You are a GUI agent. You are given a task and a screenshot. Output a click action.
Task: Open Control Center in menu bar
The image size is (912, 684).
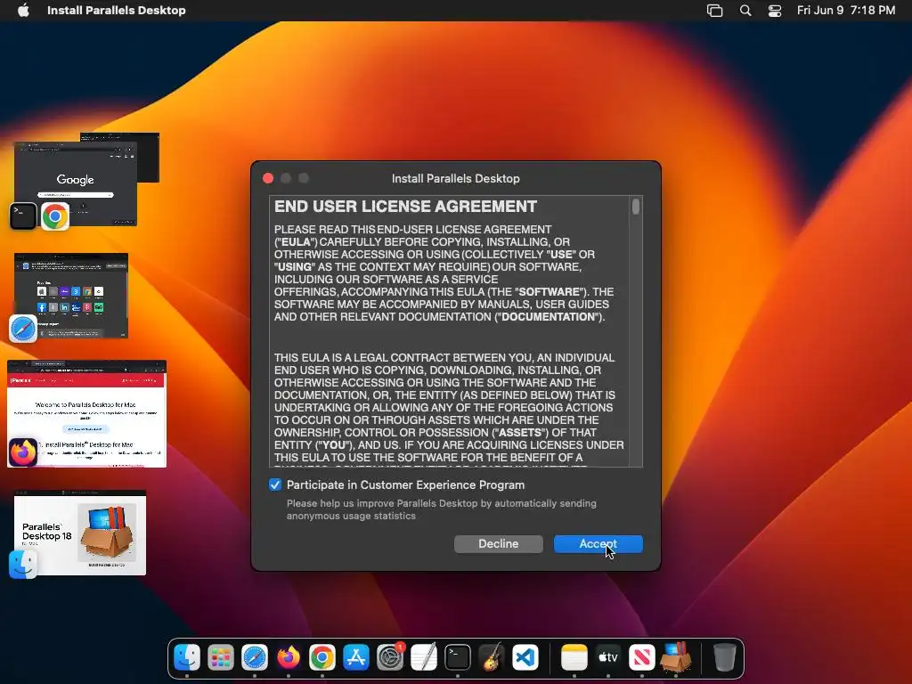[775, 11]
